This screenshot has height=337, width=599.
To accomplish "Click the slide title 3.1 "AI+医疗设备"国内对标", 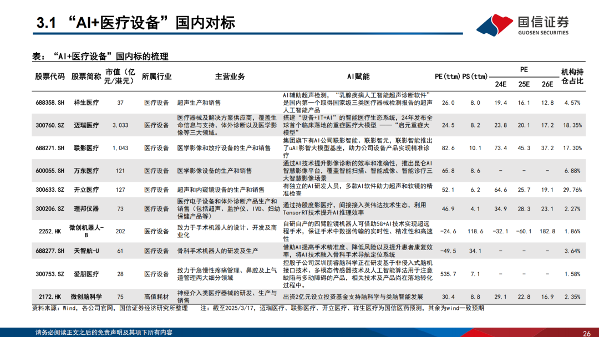I will tap(136, 23).
